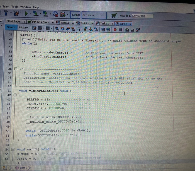The image size is (195, 171).
Task: Open the Window menu
Action: (26, 7)
